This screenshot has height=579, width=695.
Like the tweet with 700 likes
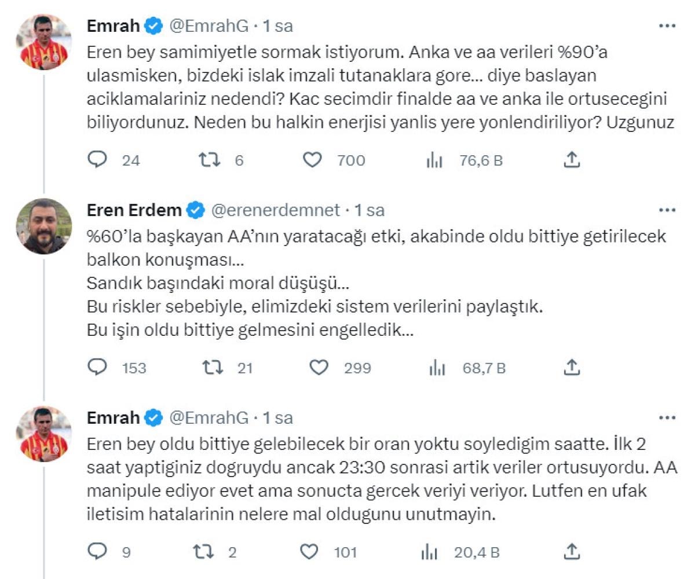point(313,160)
